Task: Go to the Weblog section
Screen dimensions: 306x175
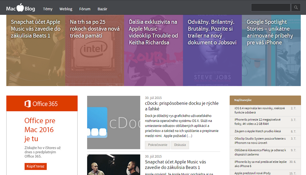Action: pos(66,9)
